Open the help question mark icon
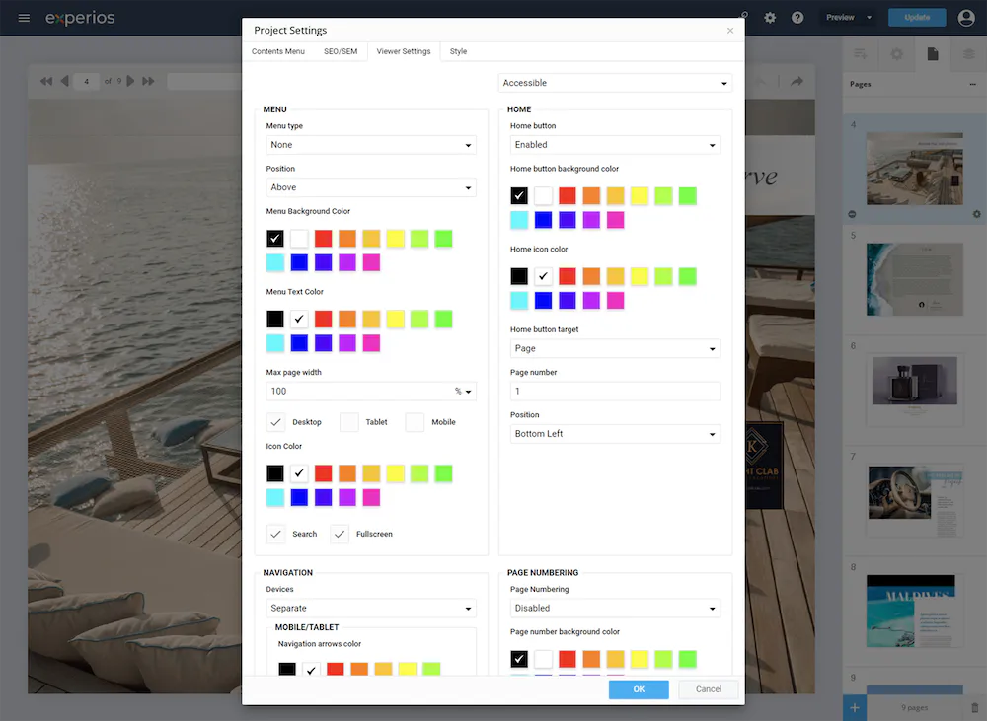987x721 pixels. (x=797, y=18)
